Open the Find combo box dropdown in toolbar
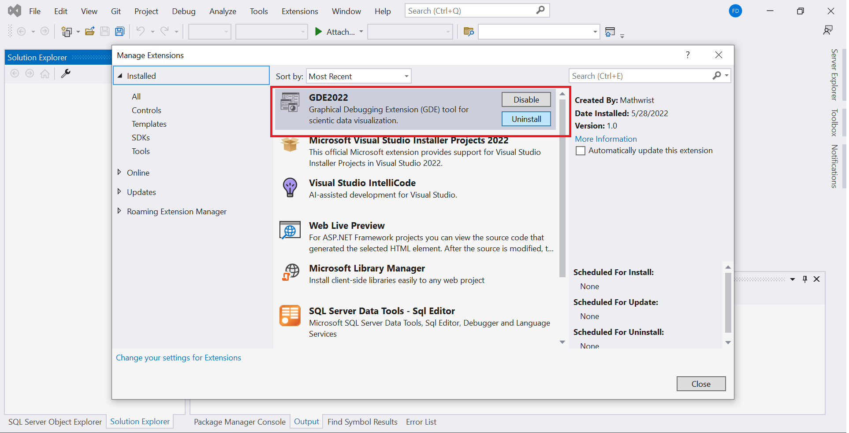The width and height of the screenshot is (849, 433). point(595,32)
